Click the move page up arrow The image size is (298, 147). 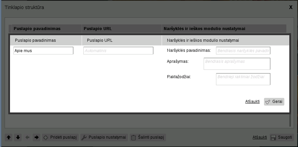[x=9, y=137]
